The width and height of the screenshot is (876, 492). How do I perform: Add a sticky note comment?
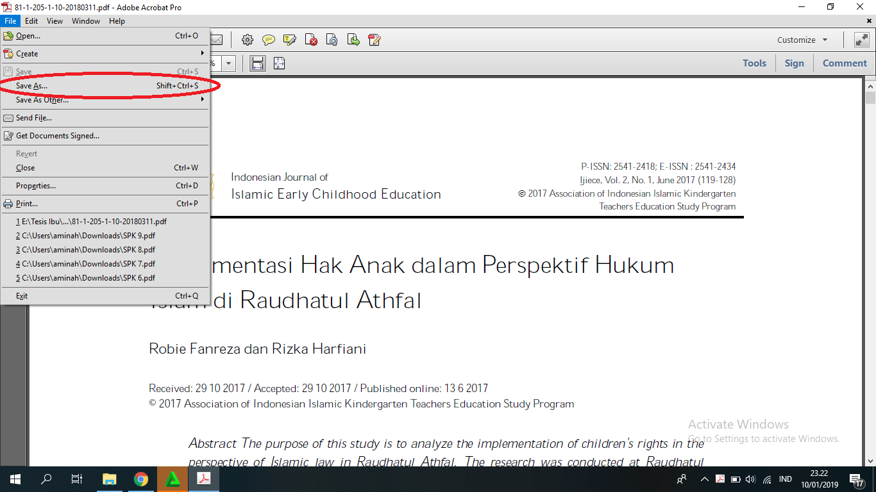pos(269,40)
